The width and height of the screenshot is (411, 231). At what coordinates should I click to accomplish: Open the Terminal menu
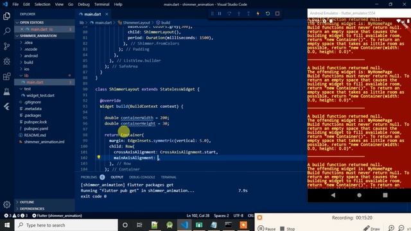pos(101,4)
